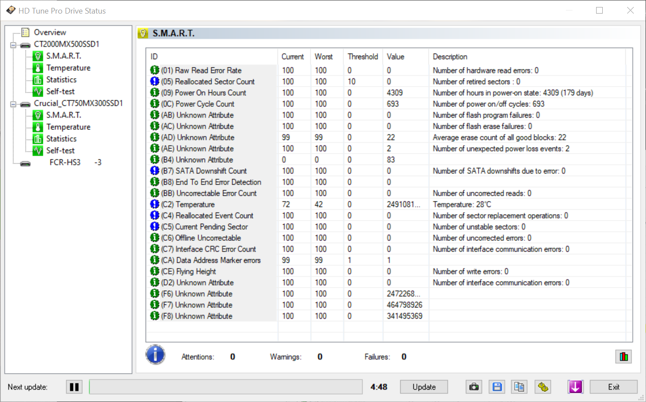Click the blue info status icon
Image resolution: width=646 pixels, height=402 pixels.
tap(155, 355)
